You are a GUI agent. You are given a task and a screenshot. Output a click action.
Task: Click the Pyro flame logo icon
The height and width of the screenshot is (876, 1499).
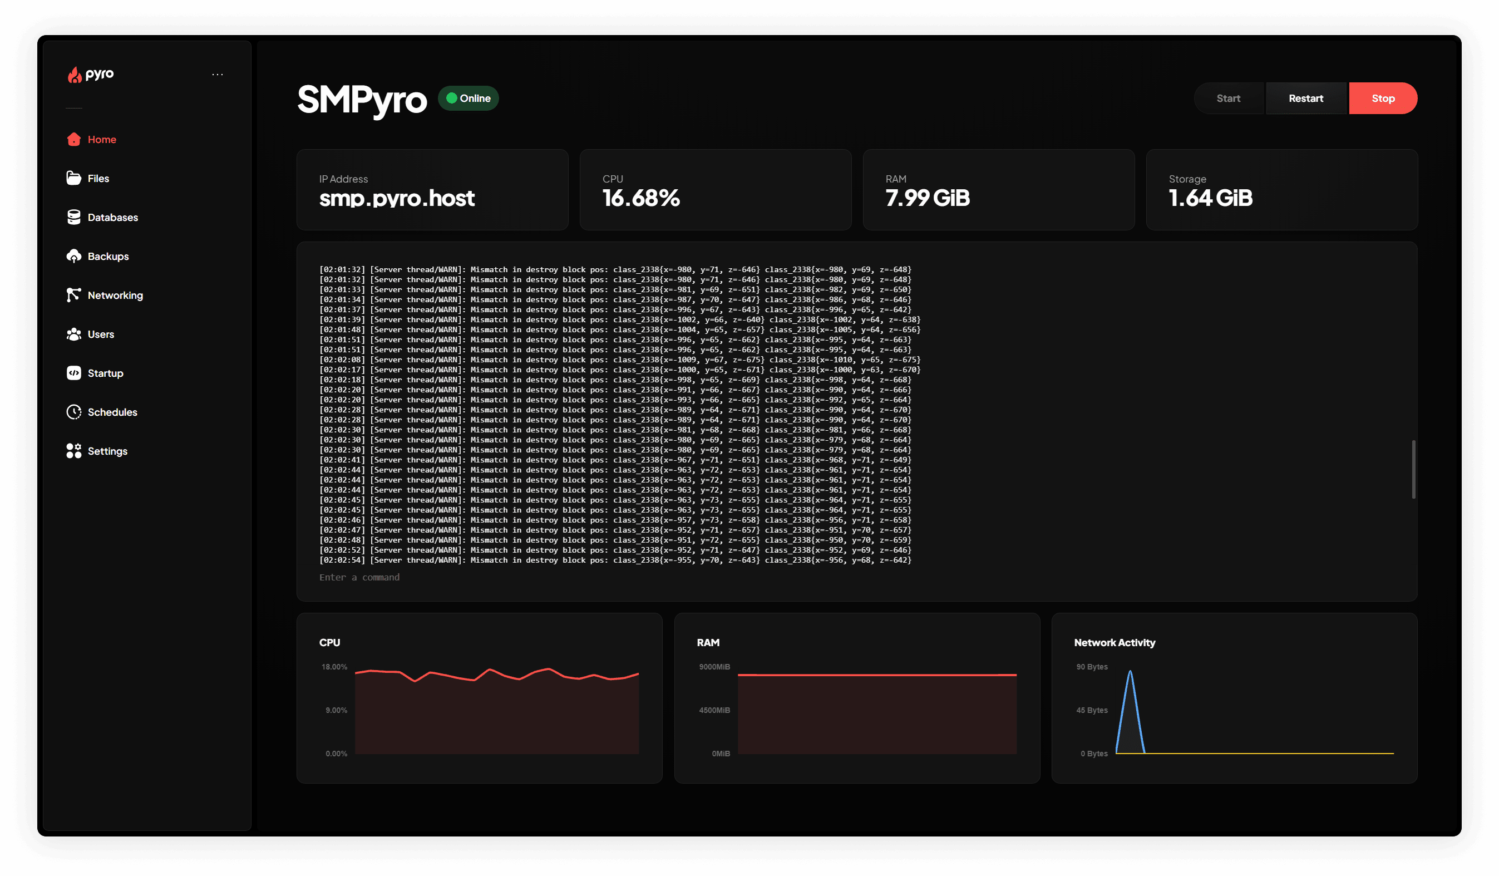75,75
